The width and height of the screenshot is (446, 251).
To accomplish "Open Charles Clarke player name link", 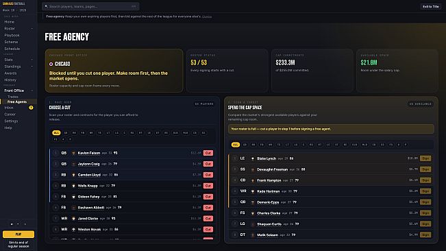I will coord(269,213).
